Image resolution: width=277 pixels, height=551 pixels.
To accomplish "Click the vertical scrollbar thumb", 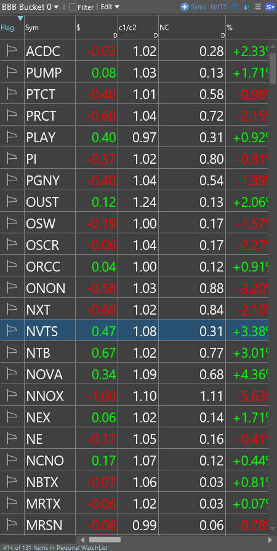I will [273, 68].
